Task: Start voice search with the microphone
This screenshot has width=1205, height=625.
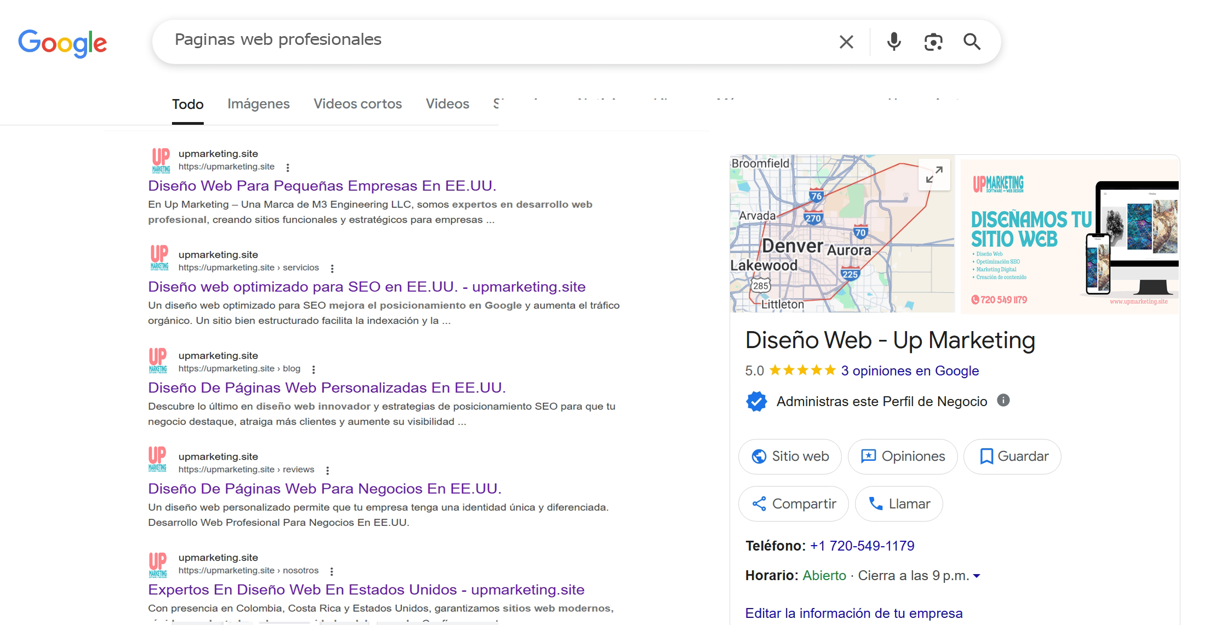Action: (894, 42)
